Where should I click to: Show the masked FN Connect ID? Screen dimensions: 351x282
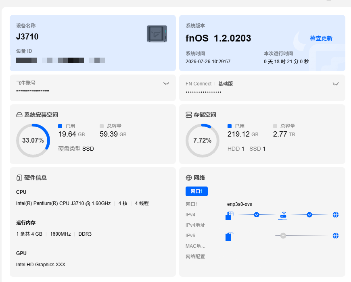coord(335,84)
